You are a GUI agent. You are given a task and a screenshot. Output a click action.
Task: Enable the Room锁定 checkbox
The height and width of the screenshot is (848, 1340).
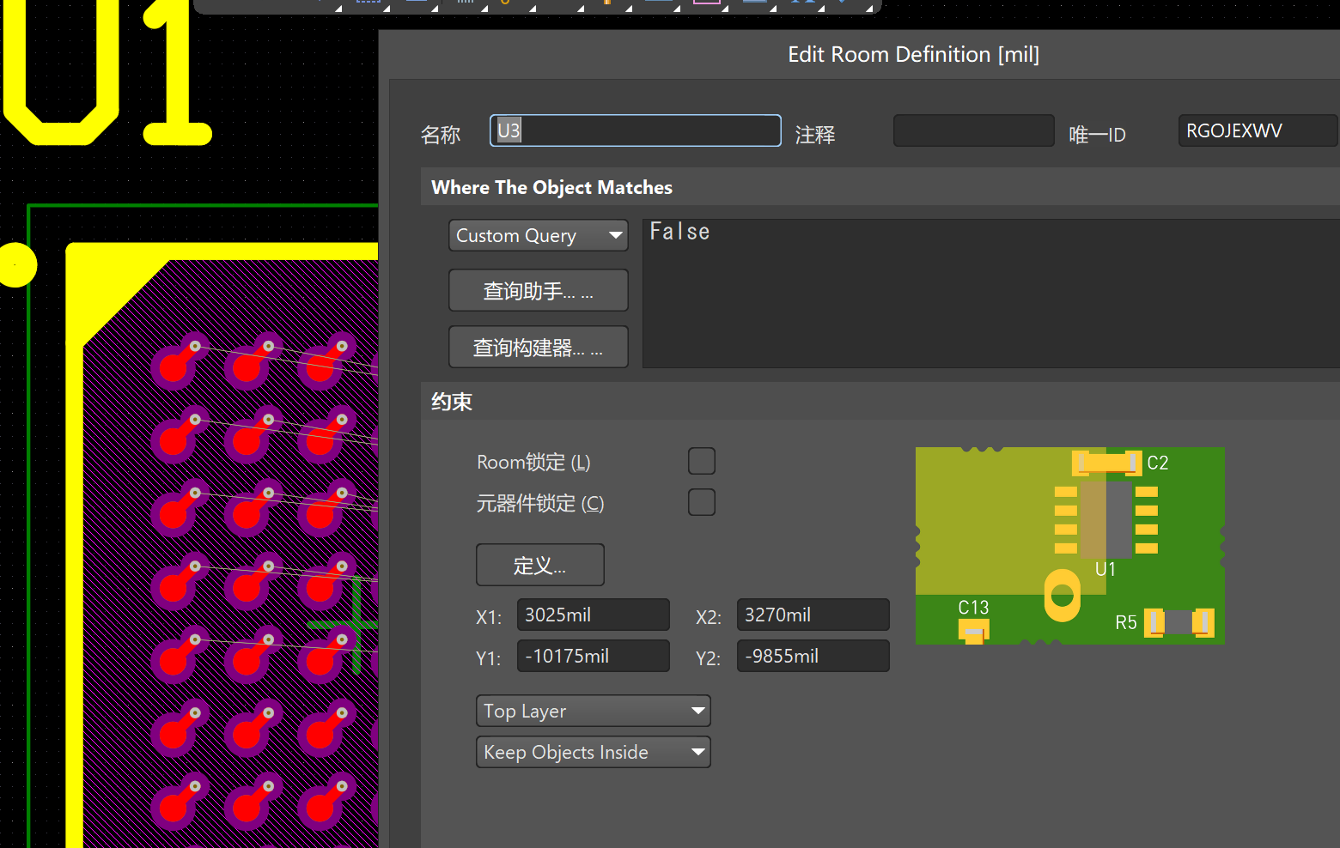(x=701, y=461)
